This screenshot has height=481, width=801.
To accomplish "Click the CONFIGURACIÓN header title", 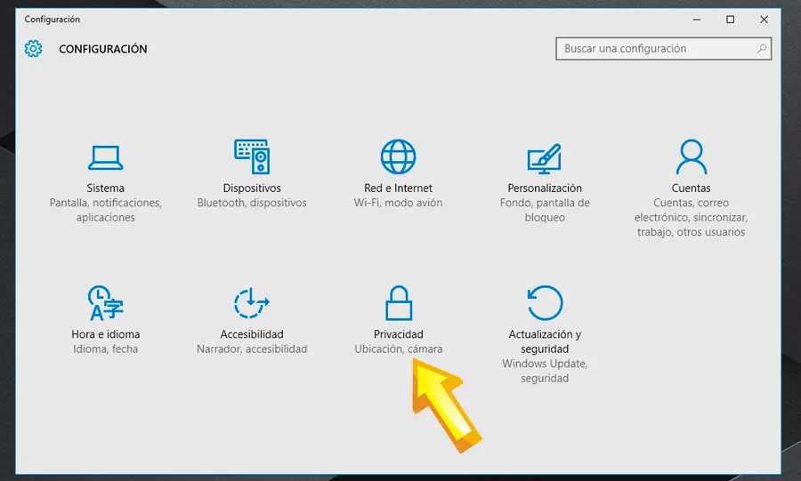I will click(x=102, y=49).
